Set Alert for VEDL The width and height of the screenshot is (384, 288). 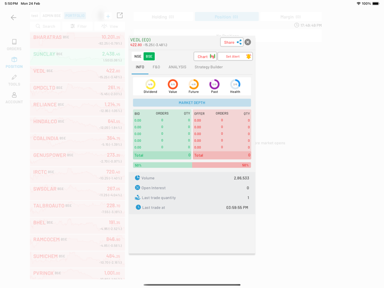point(235,57)
